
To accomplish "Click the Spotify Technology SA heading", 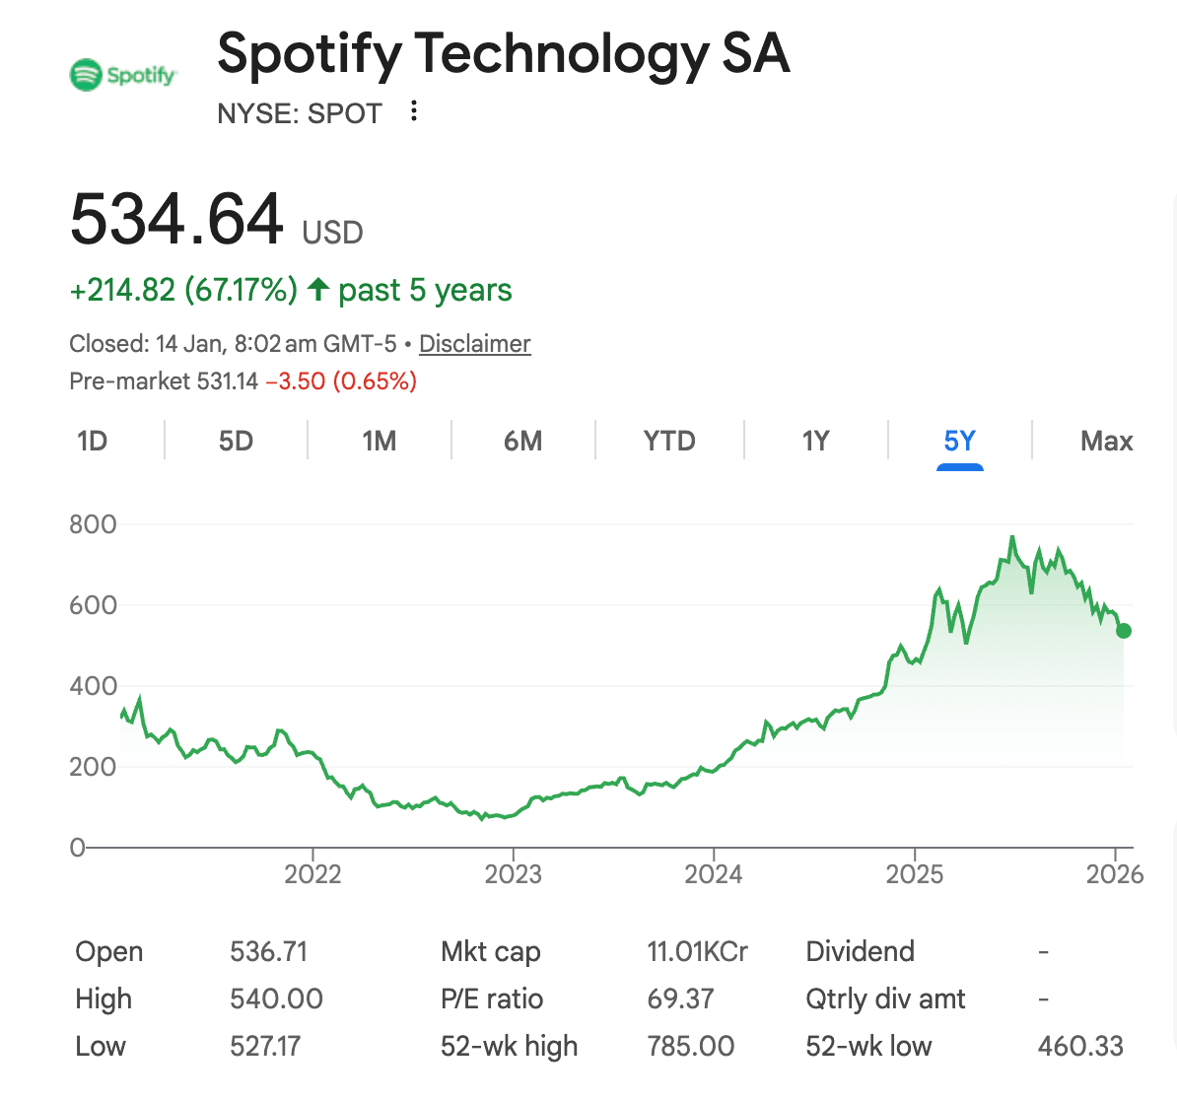I will click(x=503, y=53).
